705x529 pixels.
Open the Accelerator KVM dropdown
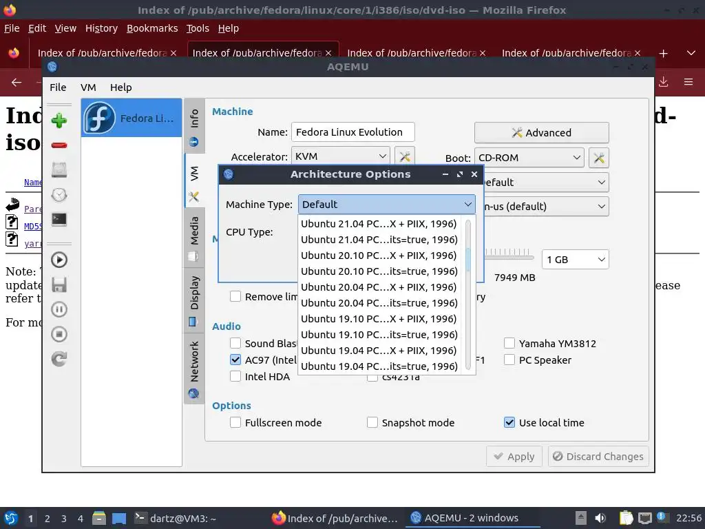click(x=340, y=156)
